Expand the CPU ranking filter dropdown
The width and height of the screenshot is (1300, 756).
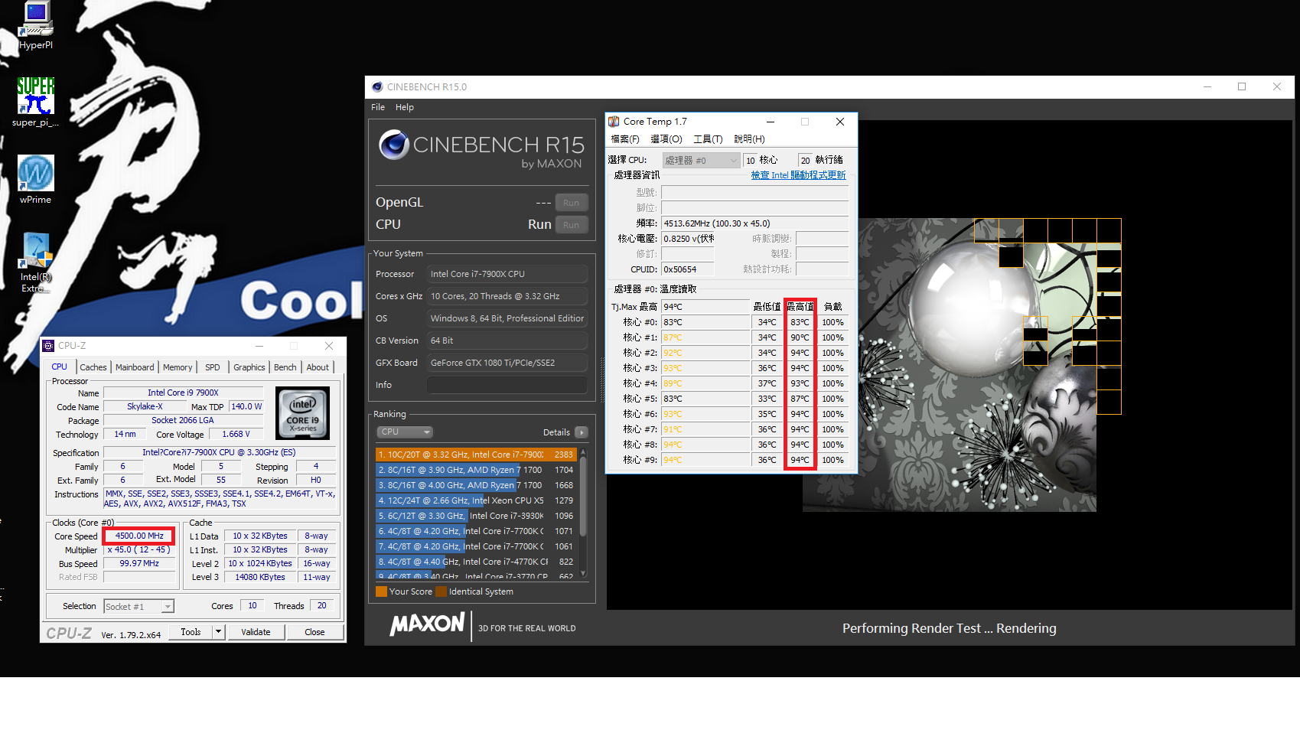coord(404,432)
